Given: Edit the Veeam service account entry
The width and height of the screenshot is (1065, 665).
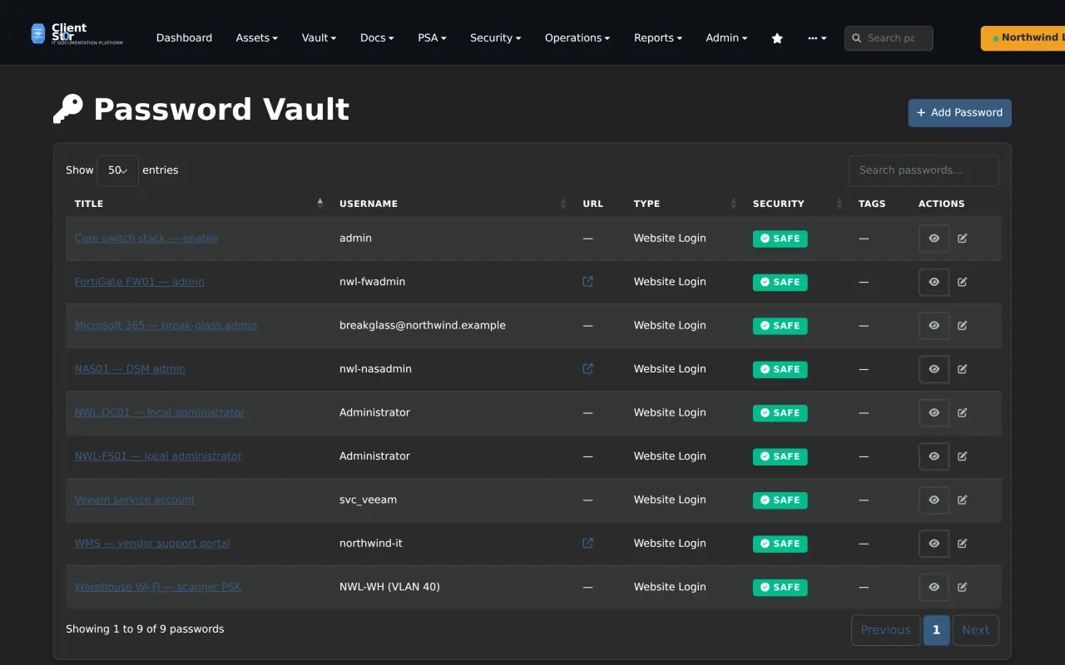Looking at the screenshot, I should pos(963,500).
